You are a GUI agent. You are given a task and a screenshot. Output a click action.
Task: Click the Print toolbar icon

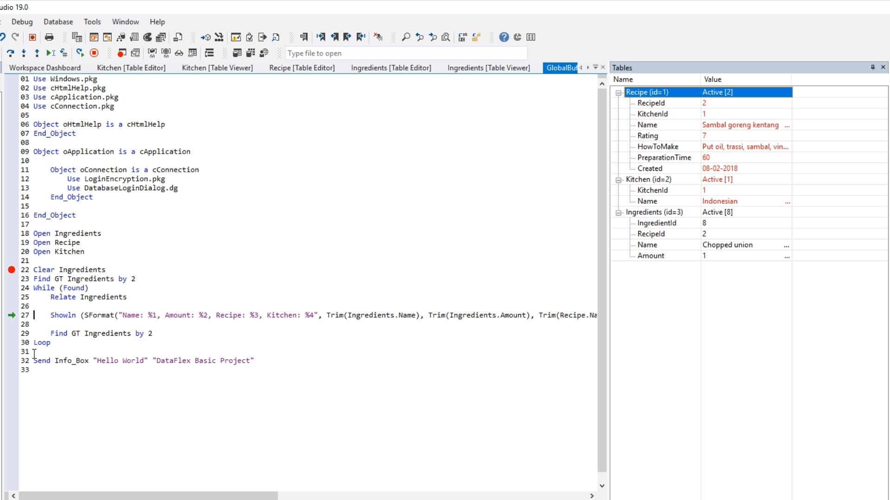coord(49,37)
